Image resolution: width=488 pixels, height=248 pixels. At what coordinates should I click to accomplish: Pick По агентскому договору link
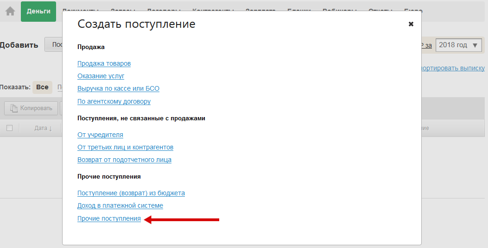tap(114, 101)
